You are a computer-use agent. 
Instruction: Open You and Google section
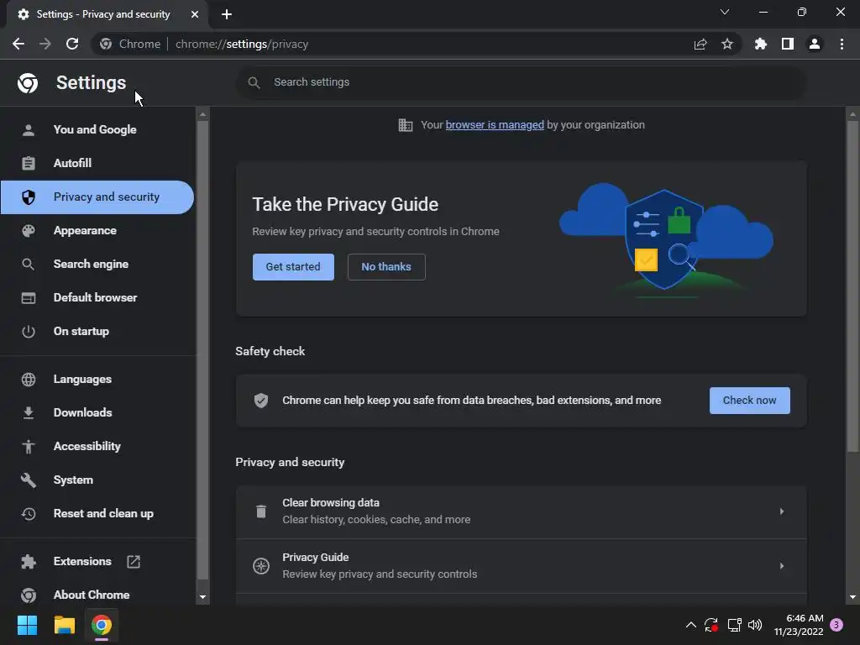click(x=97, y=130)
